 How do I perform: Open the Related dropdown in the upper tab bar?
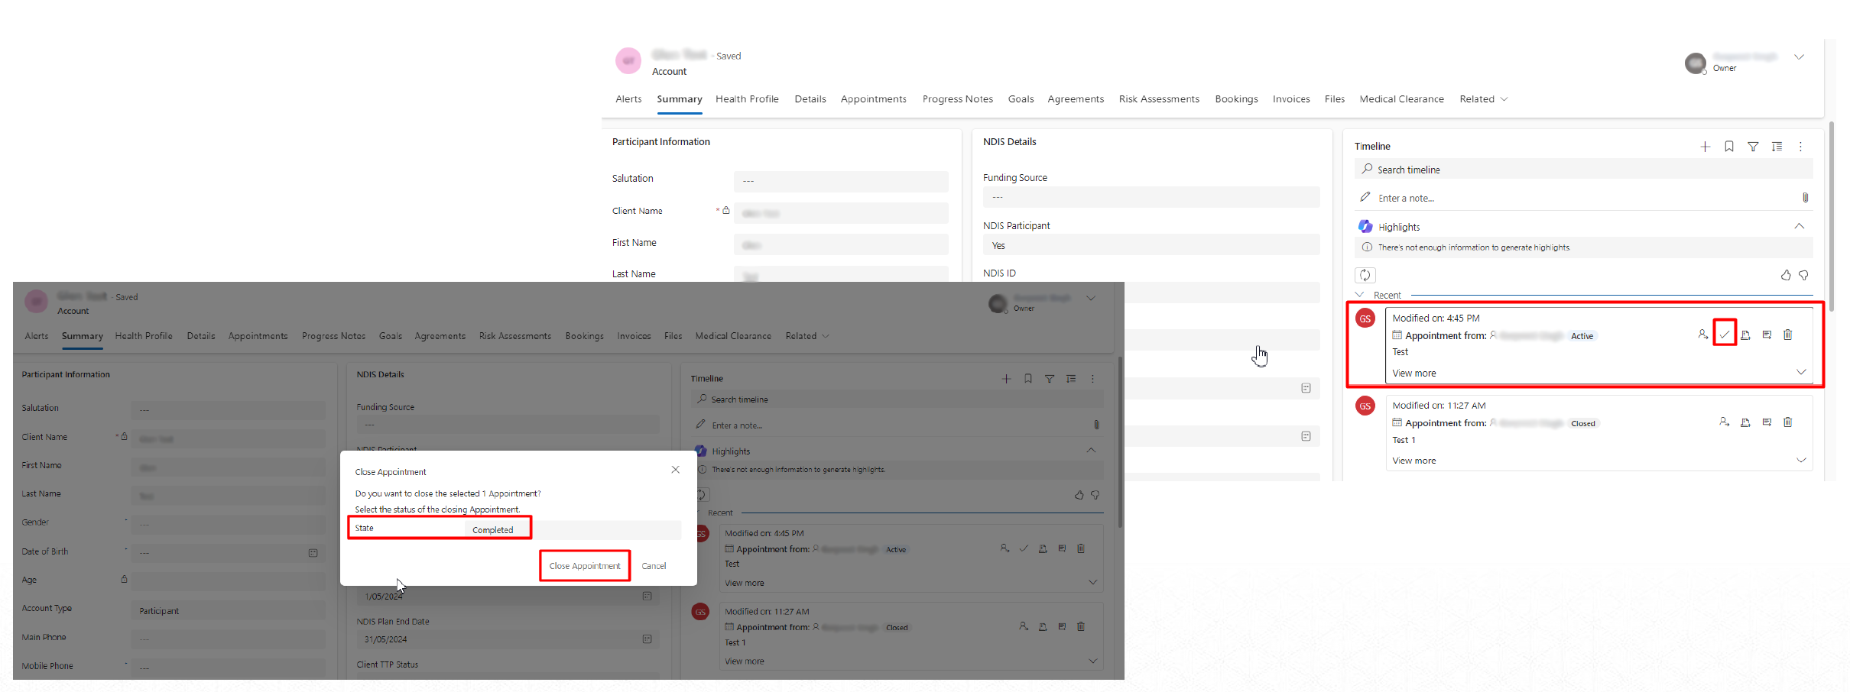click(1483, 99)
